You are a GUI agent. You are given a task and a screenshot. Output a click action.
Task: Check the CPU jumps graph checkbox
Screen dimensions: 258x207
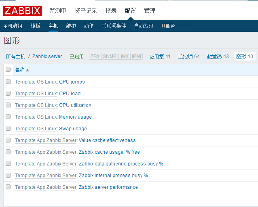[x=8, y=82]
